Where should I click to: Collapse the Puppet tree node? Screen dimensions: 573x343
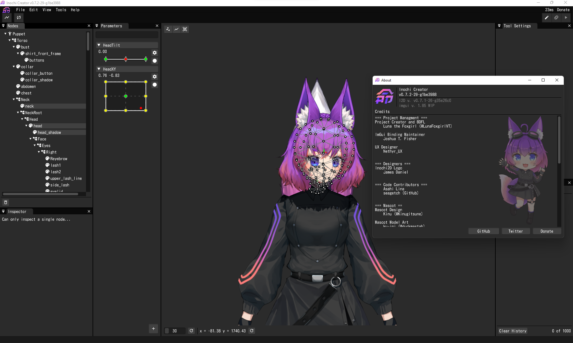point(5,34)
